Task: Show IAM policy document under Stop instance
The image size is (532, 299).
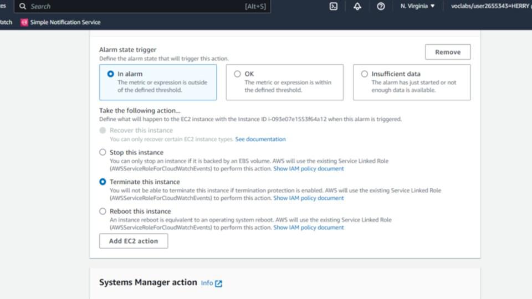Action: click(x=309, y=168)
